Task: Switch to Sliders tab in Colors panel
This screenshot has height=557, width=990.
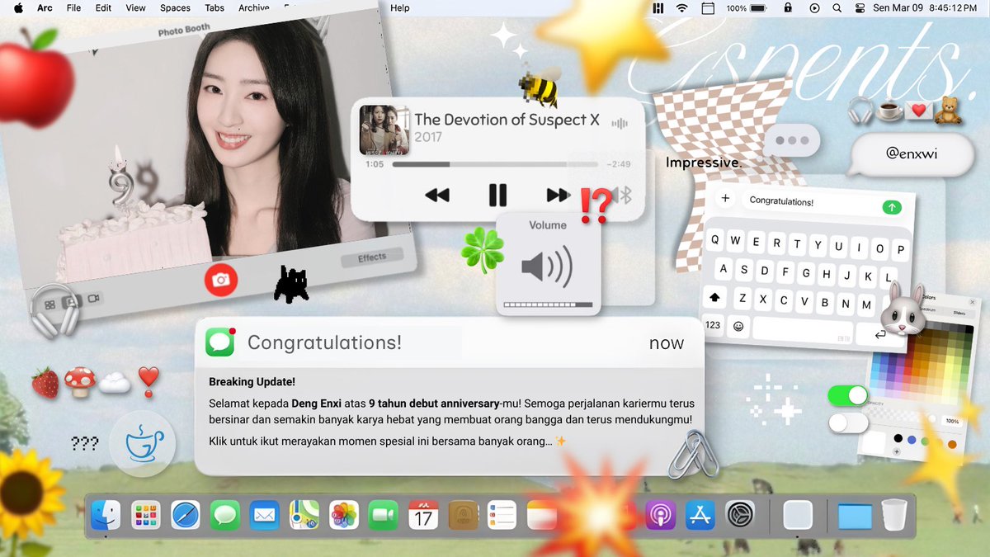Action: click(959, 314)
